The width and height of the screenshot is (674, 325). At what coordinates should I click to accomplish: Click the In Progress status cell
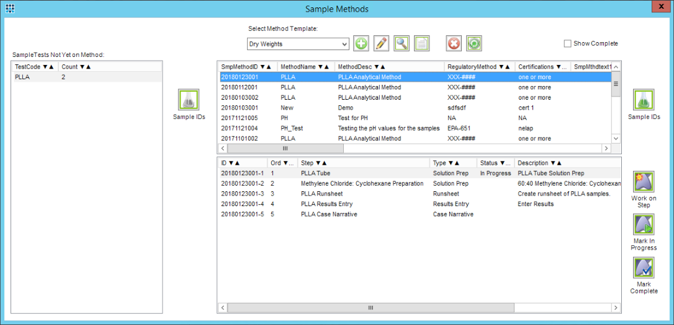point(496,173)
